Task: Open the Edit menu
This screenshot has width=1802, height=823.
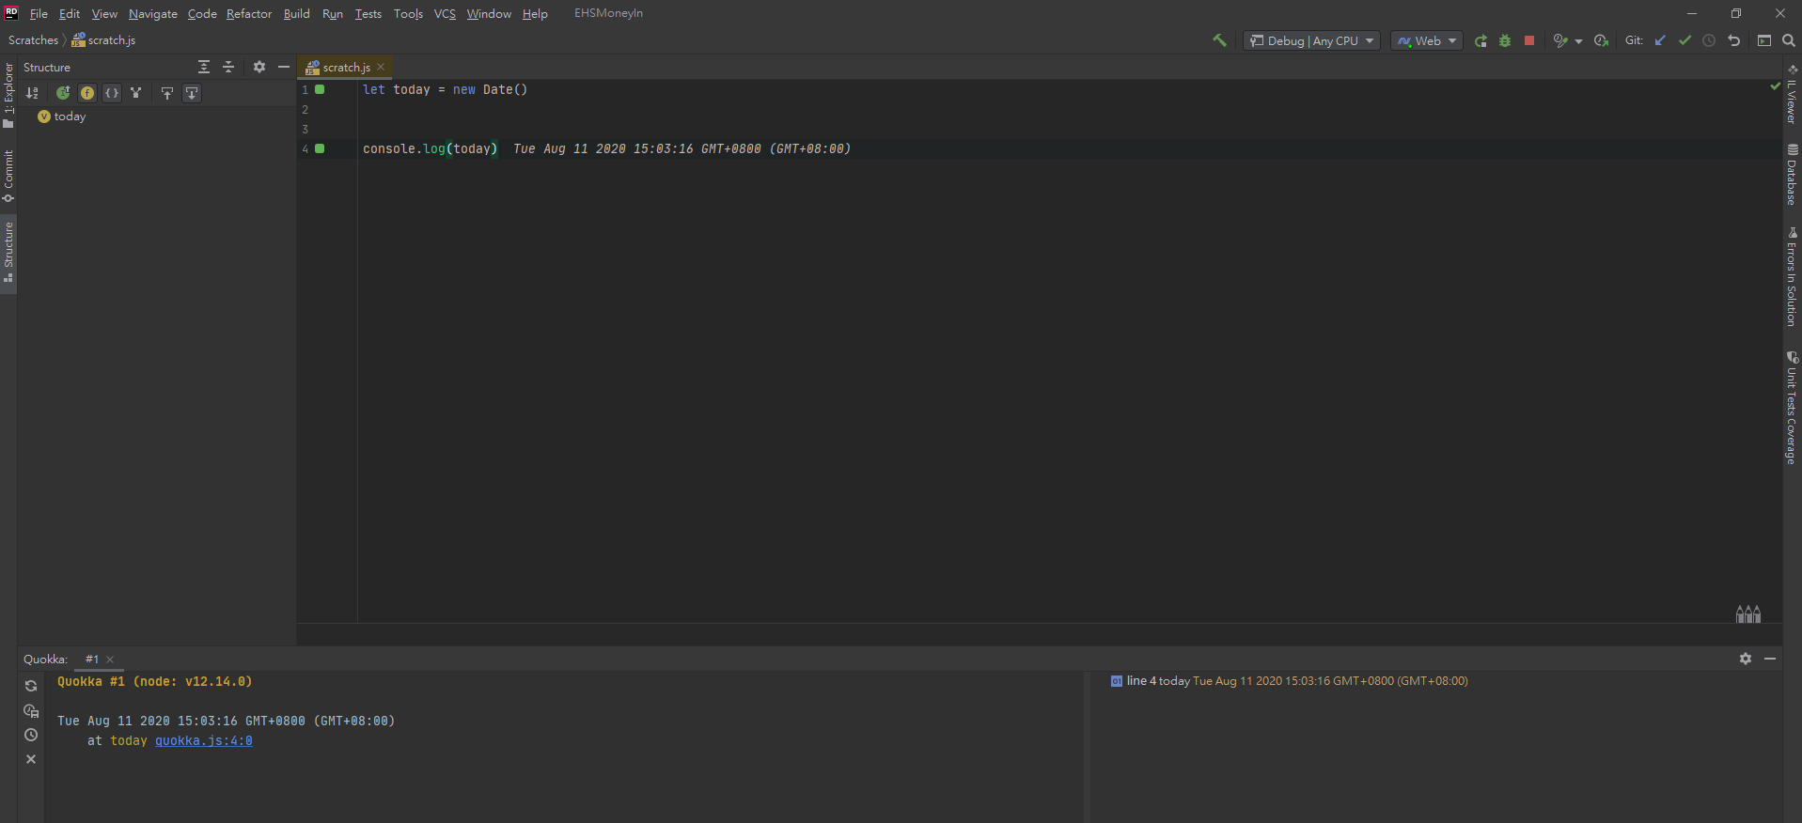Action: click(70, 14)
